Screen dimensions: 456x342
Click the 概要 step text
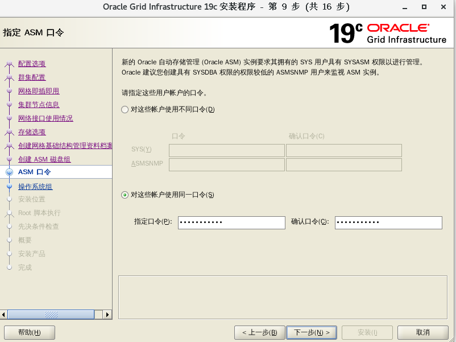24,240
